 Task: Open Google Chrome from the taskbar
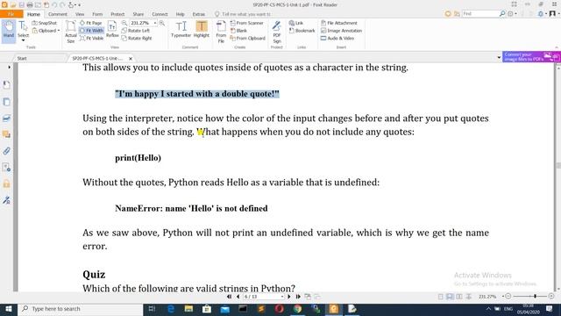click(298, 309)
